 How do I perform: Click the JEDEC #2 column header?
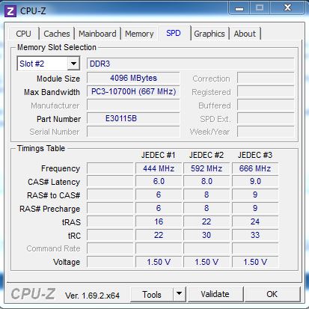coord(206,155)
